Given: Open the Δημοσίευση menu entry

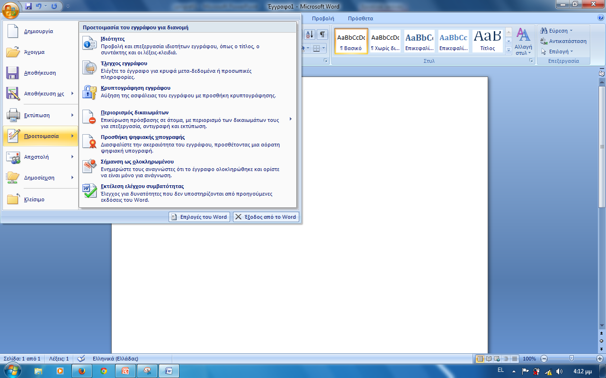Looking at the screenshot, I should pyautogui.click(x=40, y=178).
